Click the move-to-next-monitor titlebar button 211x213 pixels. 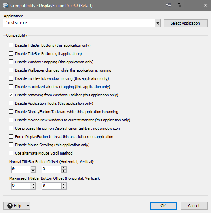168,5
